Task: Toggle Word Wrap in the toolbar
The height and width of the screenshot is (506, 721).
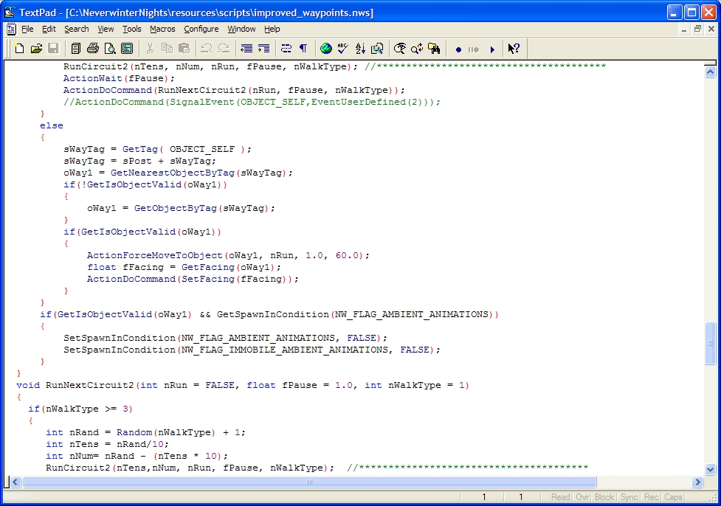Action: 286,49
